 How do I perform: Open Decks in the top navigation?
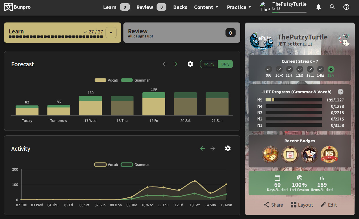[x=180, y=7]
